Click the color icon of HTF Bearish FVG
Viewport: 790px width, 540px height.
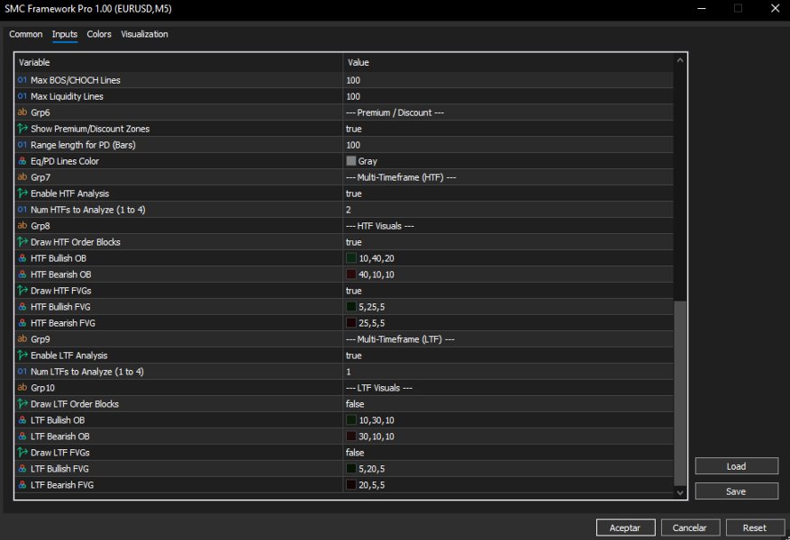[23, 323]
